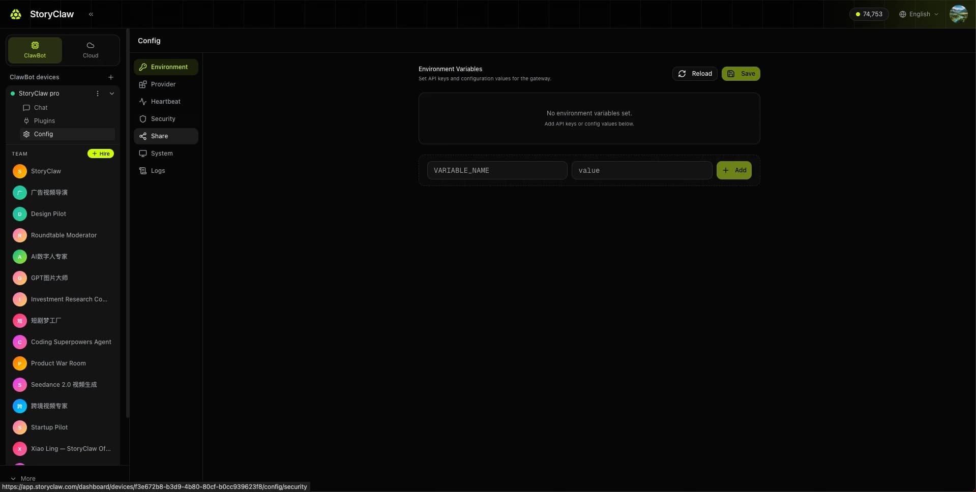Viewport: 976px width, 492px height.
Task: Open the Environment config section
Action: (x=166, y=67)
